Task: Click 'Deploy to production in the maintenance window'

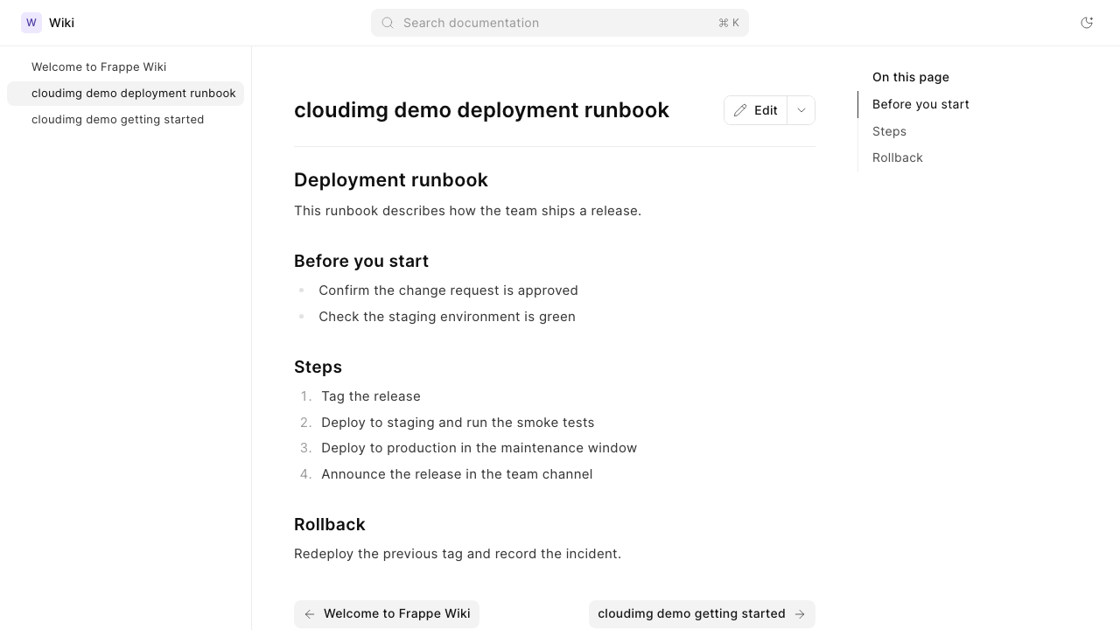Action: pos(479,448)
